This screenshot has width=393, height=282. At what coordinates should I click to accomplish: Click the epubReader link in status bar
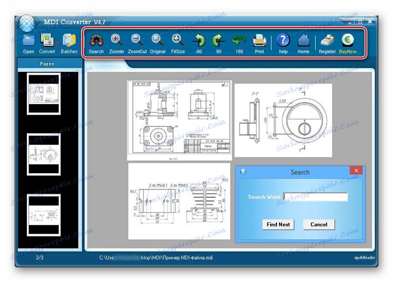click(365, 258)
